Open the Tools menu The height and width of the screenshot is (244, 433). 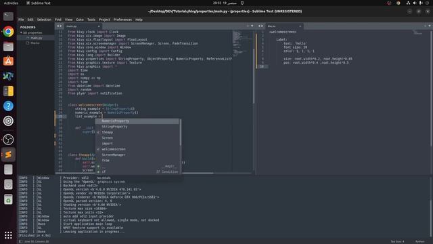coord(91,20)
